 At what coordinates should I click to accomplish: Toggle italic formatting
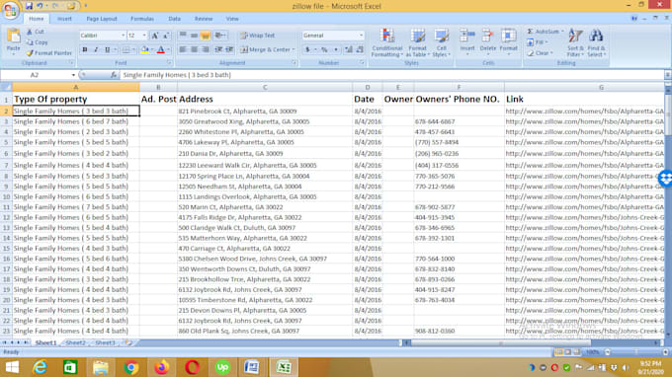96,50
